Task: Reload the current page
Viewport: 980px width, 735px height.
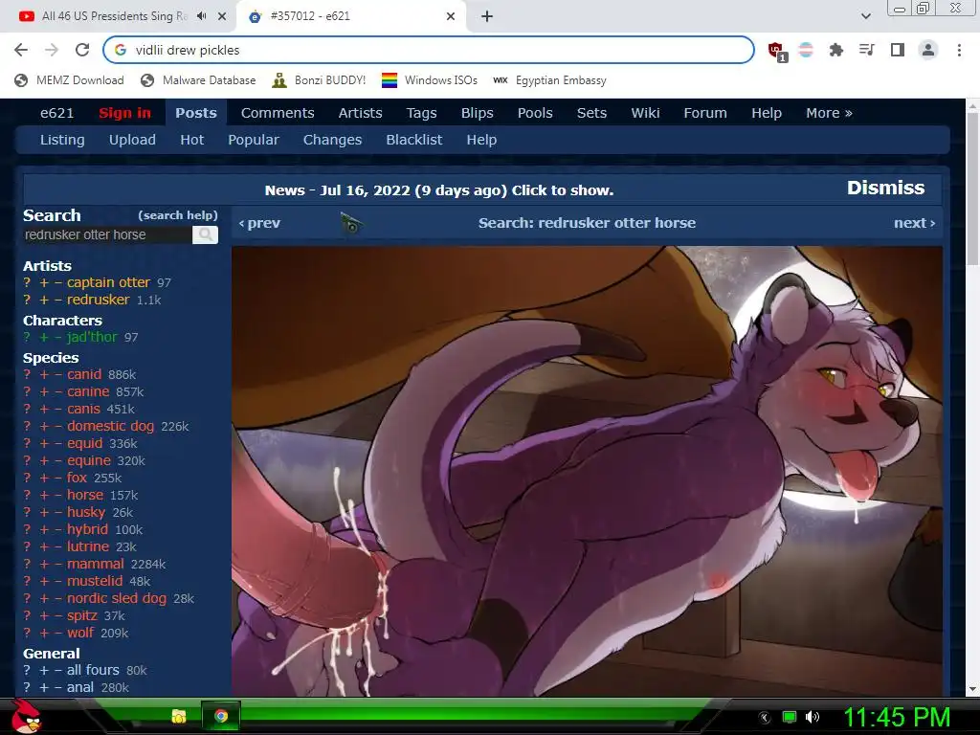Action: tap(82, 50)
